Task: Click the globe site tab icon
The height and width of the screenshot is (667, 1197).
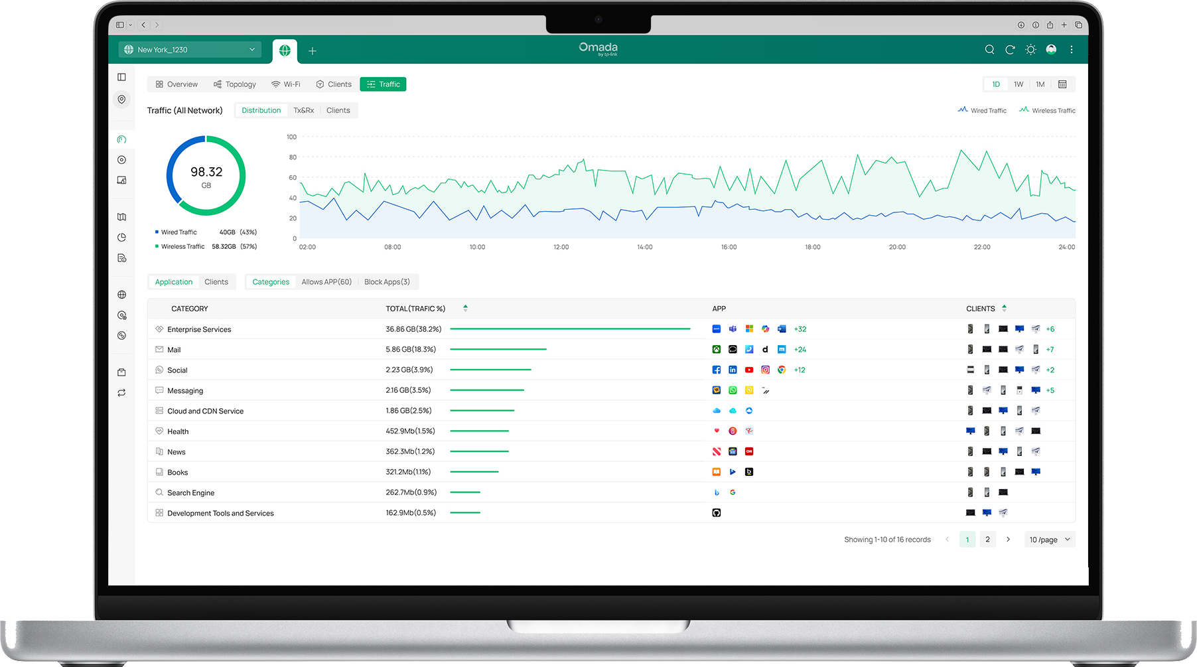Action: coord(285,50)
